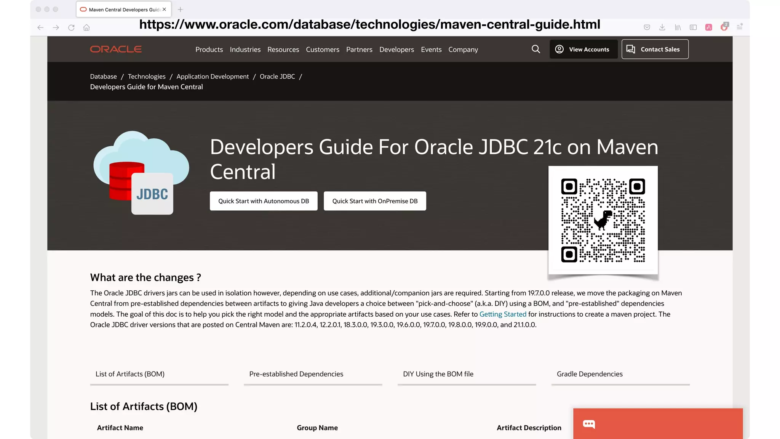Image resolution: width=780 pixels, height=439 pixels.
Task: Click the Oracle search magnifier icon
Action: [535, 49]
